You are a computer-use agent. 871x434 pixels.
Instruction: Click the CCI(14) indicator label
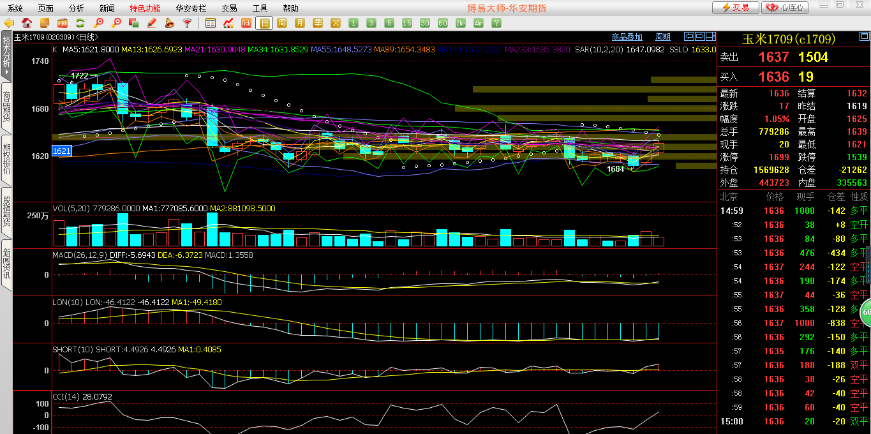coord(65,397)
